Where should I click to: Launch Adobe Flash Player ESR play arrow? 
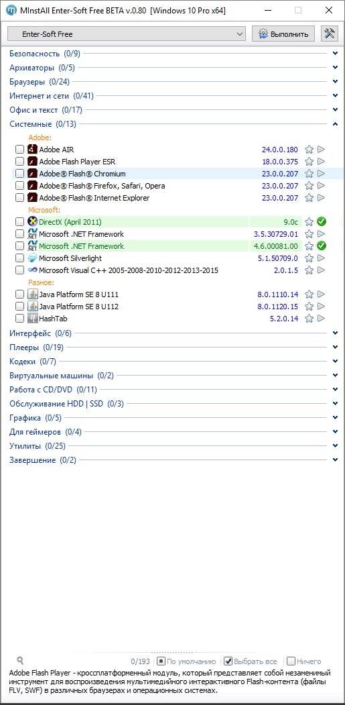pyautogui.click(x=321, y=162)
